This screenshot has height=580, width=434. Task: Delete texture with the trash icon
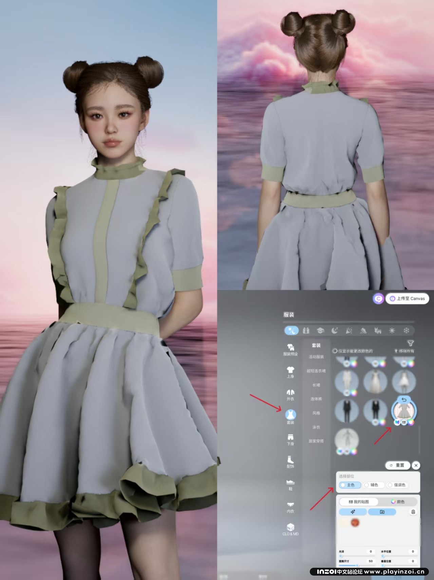click(413, 512)
